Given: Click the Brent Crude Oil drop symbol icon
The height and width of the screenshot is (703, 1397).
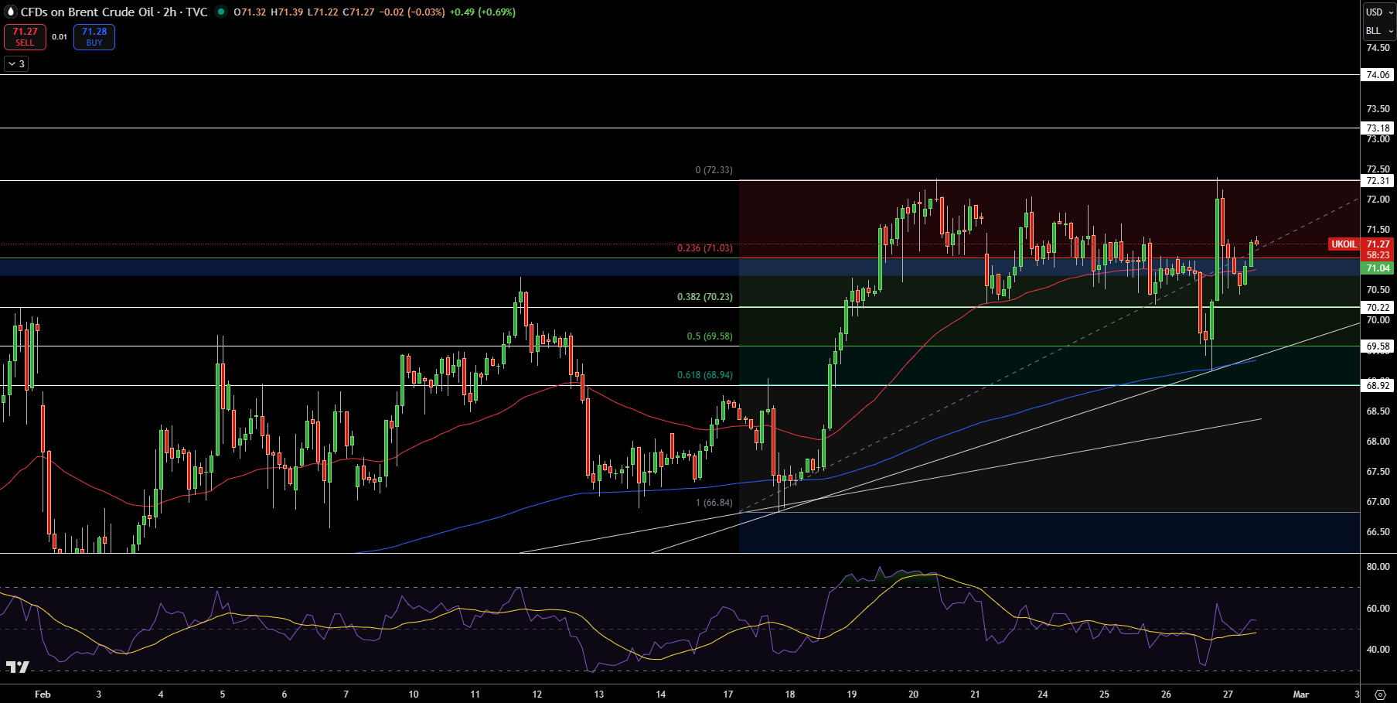Looking at the screenshot, I should point(11,12).
